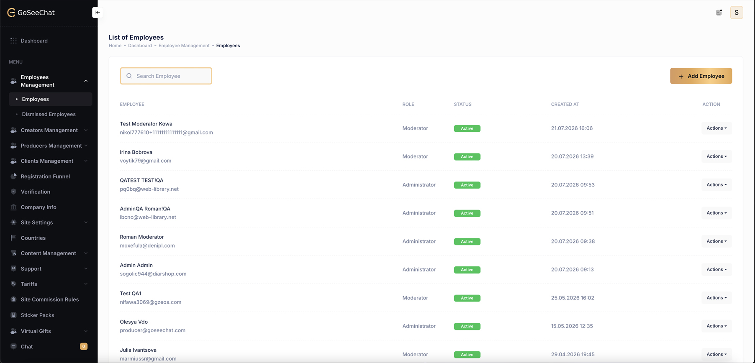Open Actions dropdown for Test Moderator Kowa
The image size is (755, 363).
click(716, 128)
